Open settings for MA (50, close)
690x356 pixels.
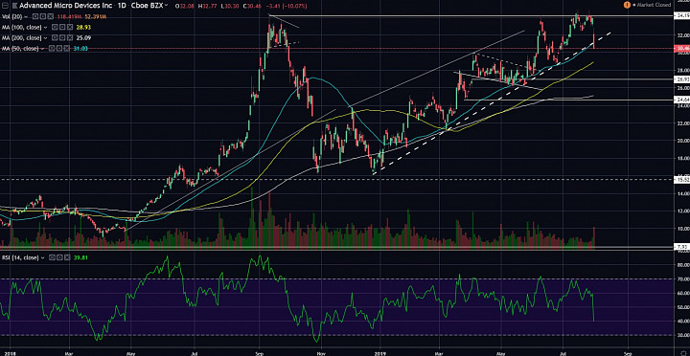(x=59, y=49)
